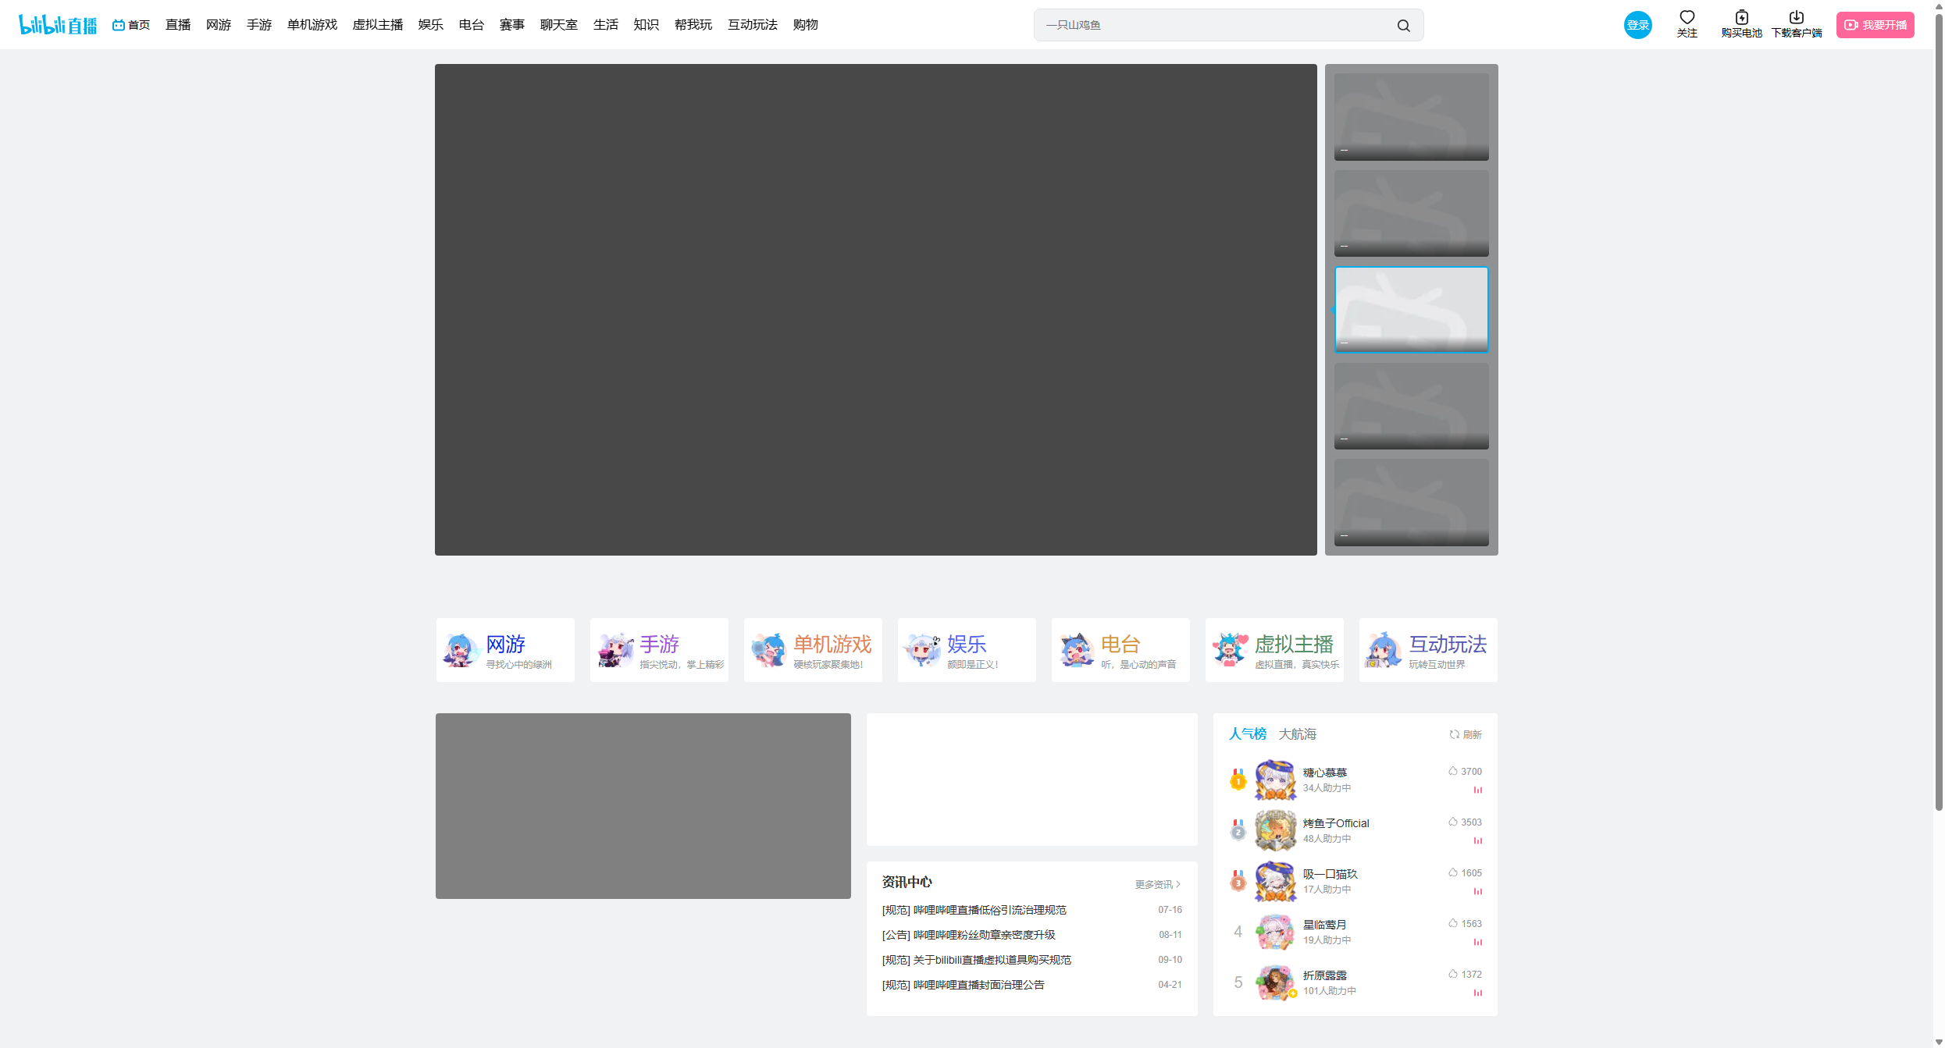Open the 聊天室 nav menu item

point(559,25)
